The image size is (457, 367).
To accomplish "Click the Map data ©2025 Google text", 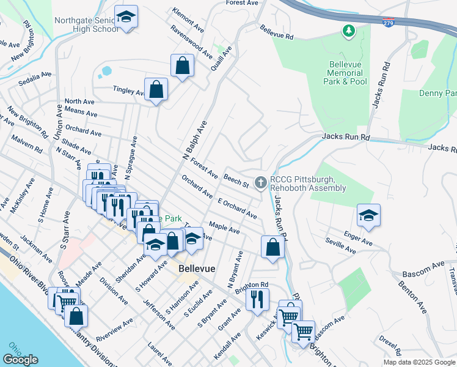I will pyautogui.click(x=419, y=362).
